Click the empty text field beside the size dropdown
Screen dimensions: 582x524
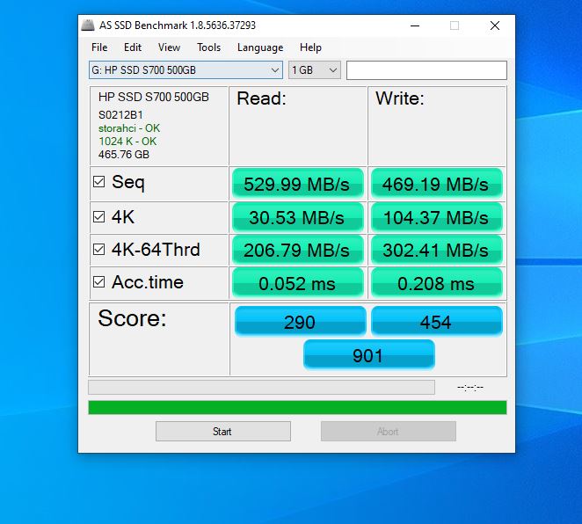(426, 70)
